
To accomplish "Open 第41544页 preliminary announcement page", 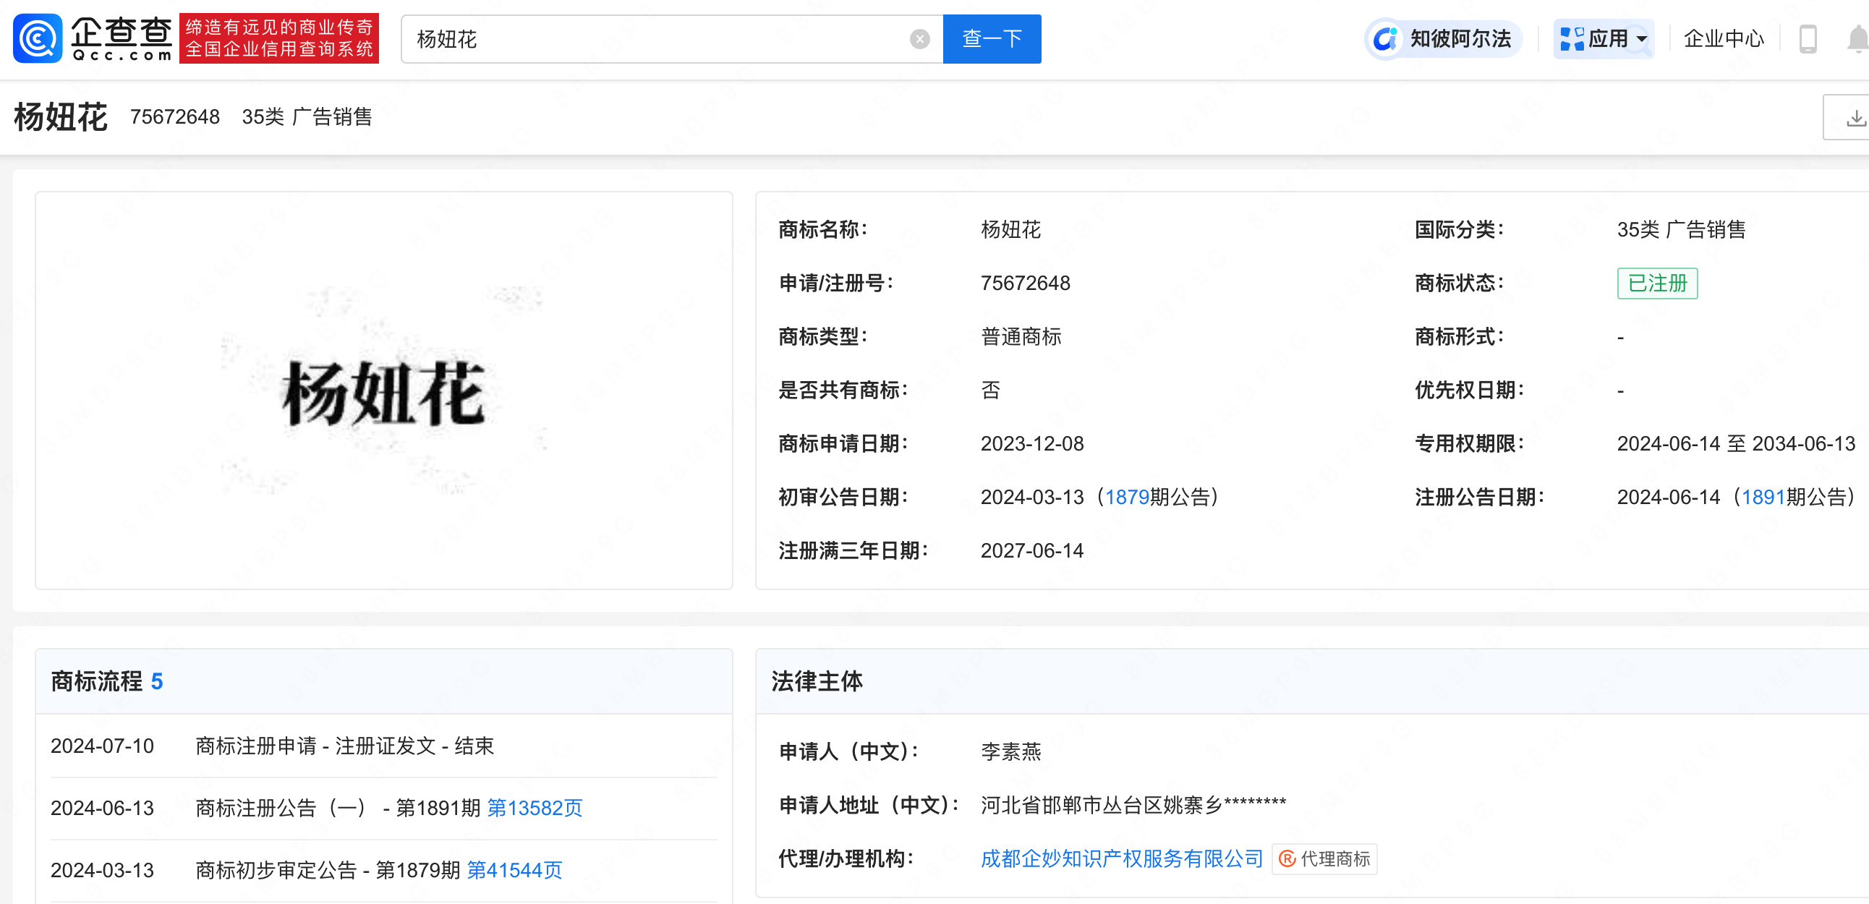I will coord(514,870).
